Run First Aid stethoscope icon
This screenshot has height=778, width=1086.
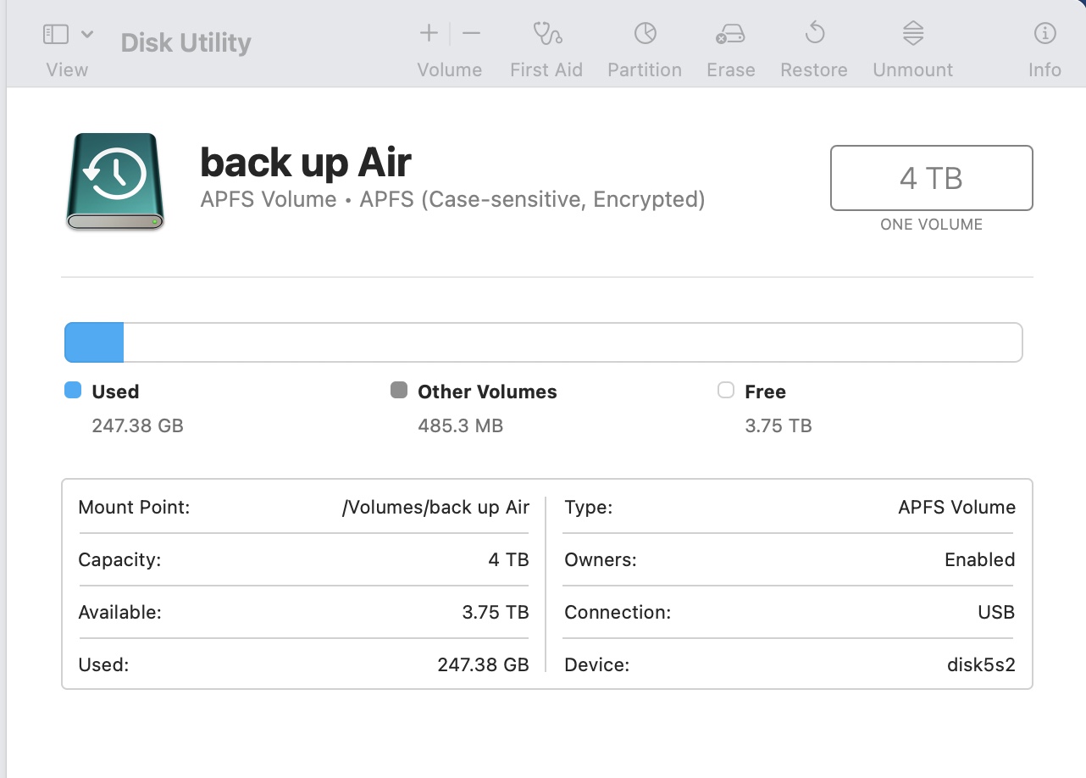point(546,34)
